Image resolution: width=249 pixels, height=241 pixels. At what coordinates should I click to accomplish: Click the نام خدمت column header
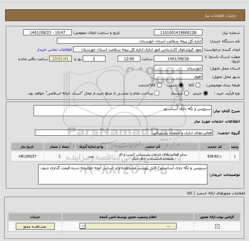(153, 147)
